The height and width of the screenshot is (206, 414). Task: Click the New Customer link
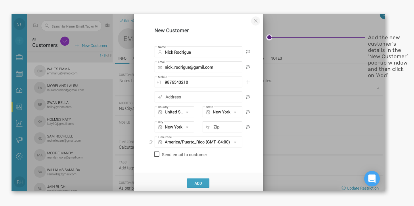(x=91, y=46)
